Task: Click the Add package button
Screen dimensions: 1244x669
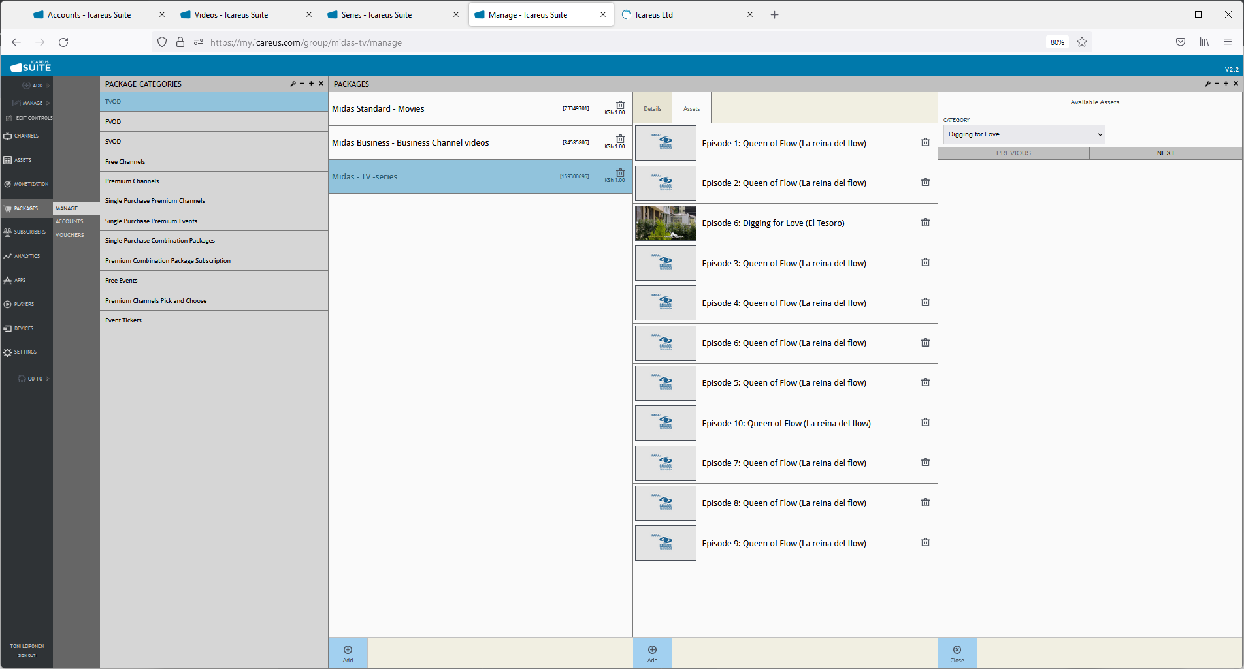Action: [x=348, y=653]
